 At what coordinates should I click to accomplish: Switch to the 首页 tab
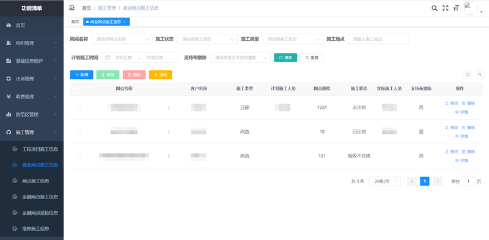75,22
